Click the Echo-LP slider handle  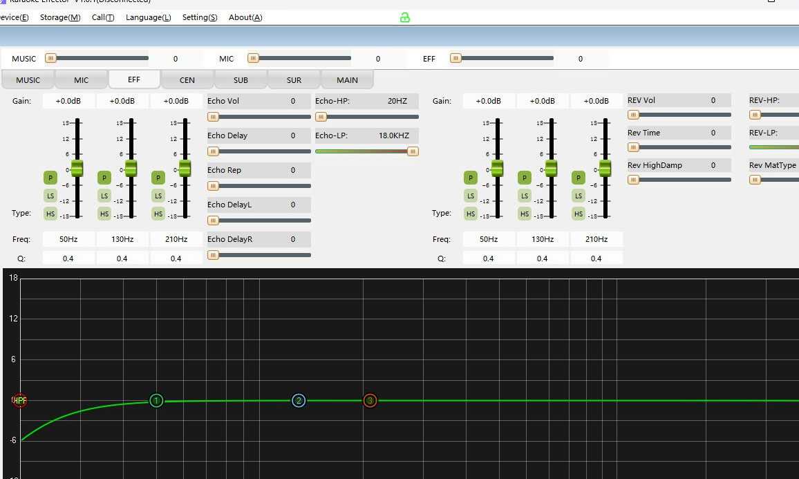[413, 151]
